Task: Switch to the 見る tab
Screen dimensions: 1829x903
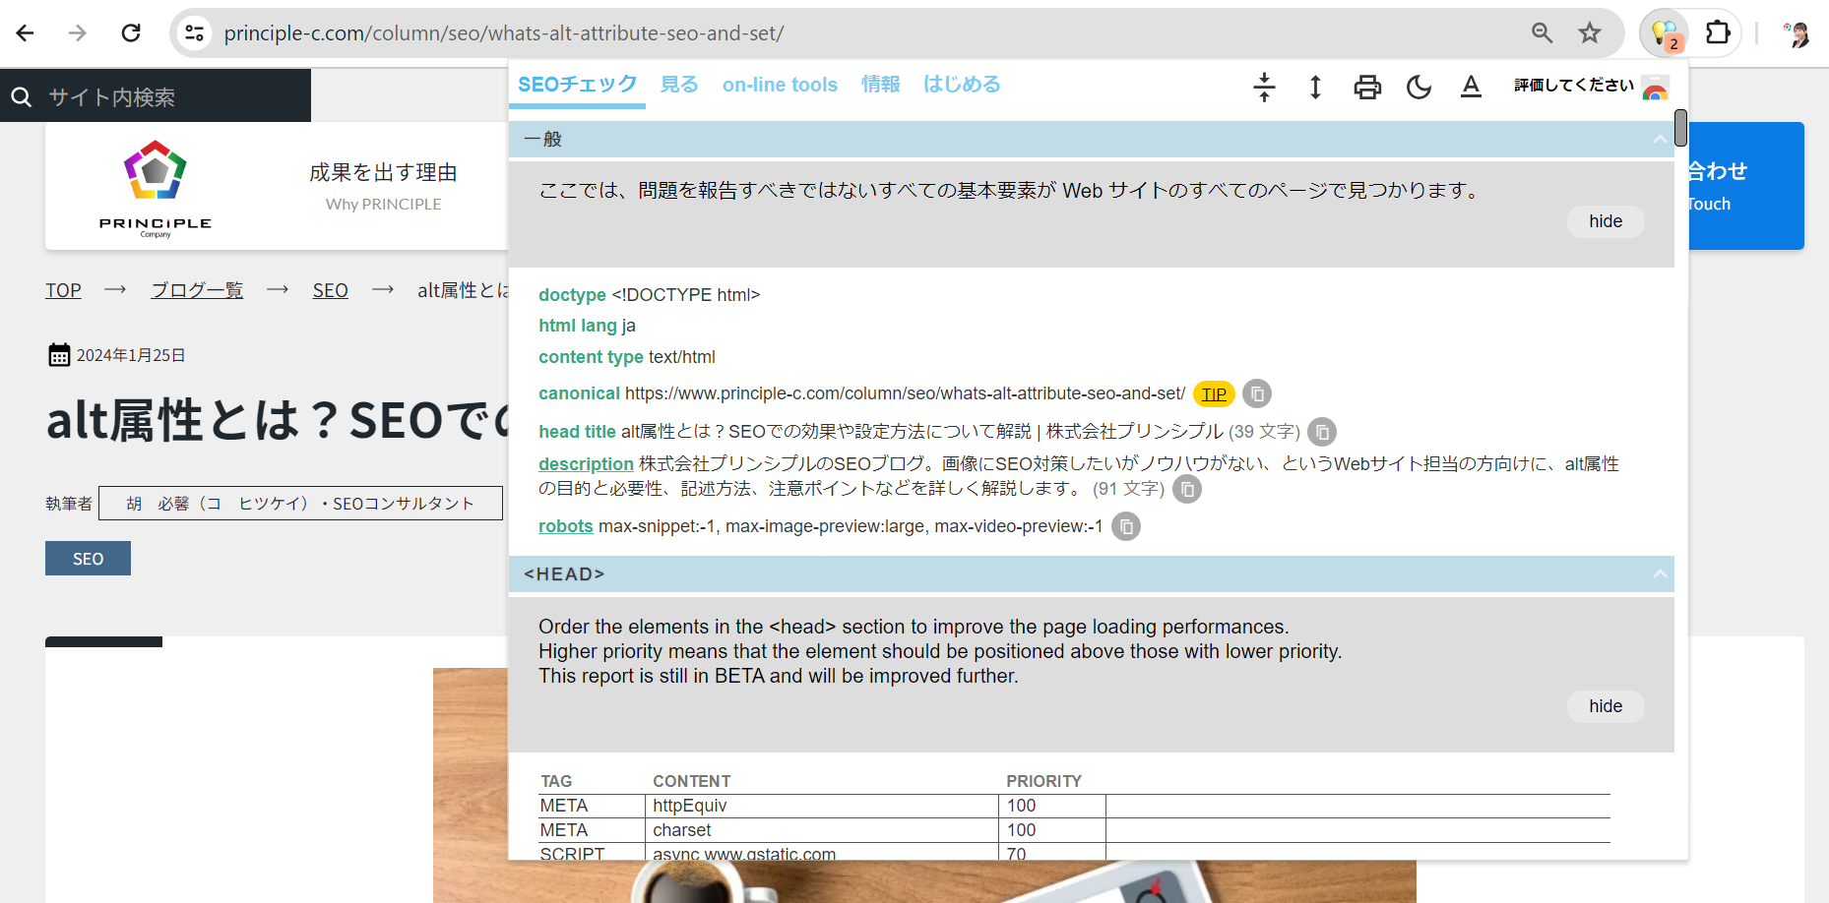Action: point(679,85)
